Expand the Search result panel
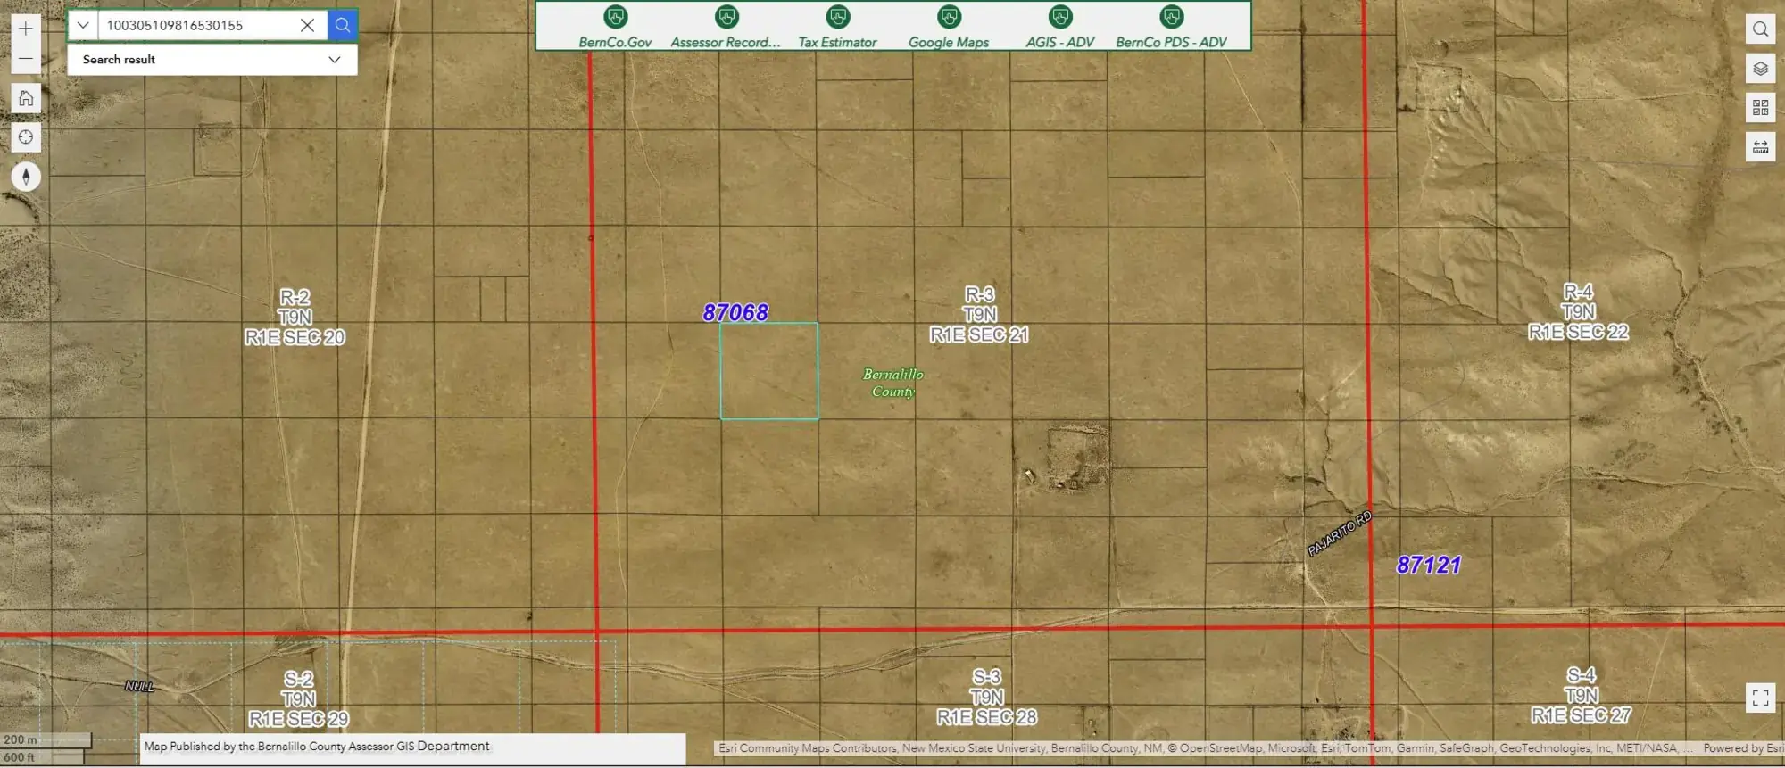The height and width of the screenshot is (768, 1785). [334, 60]
